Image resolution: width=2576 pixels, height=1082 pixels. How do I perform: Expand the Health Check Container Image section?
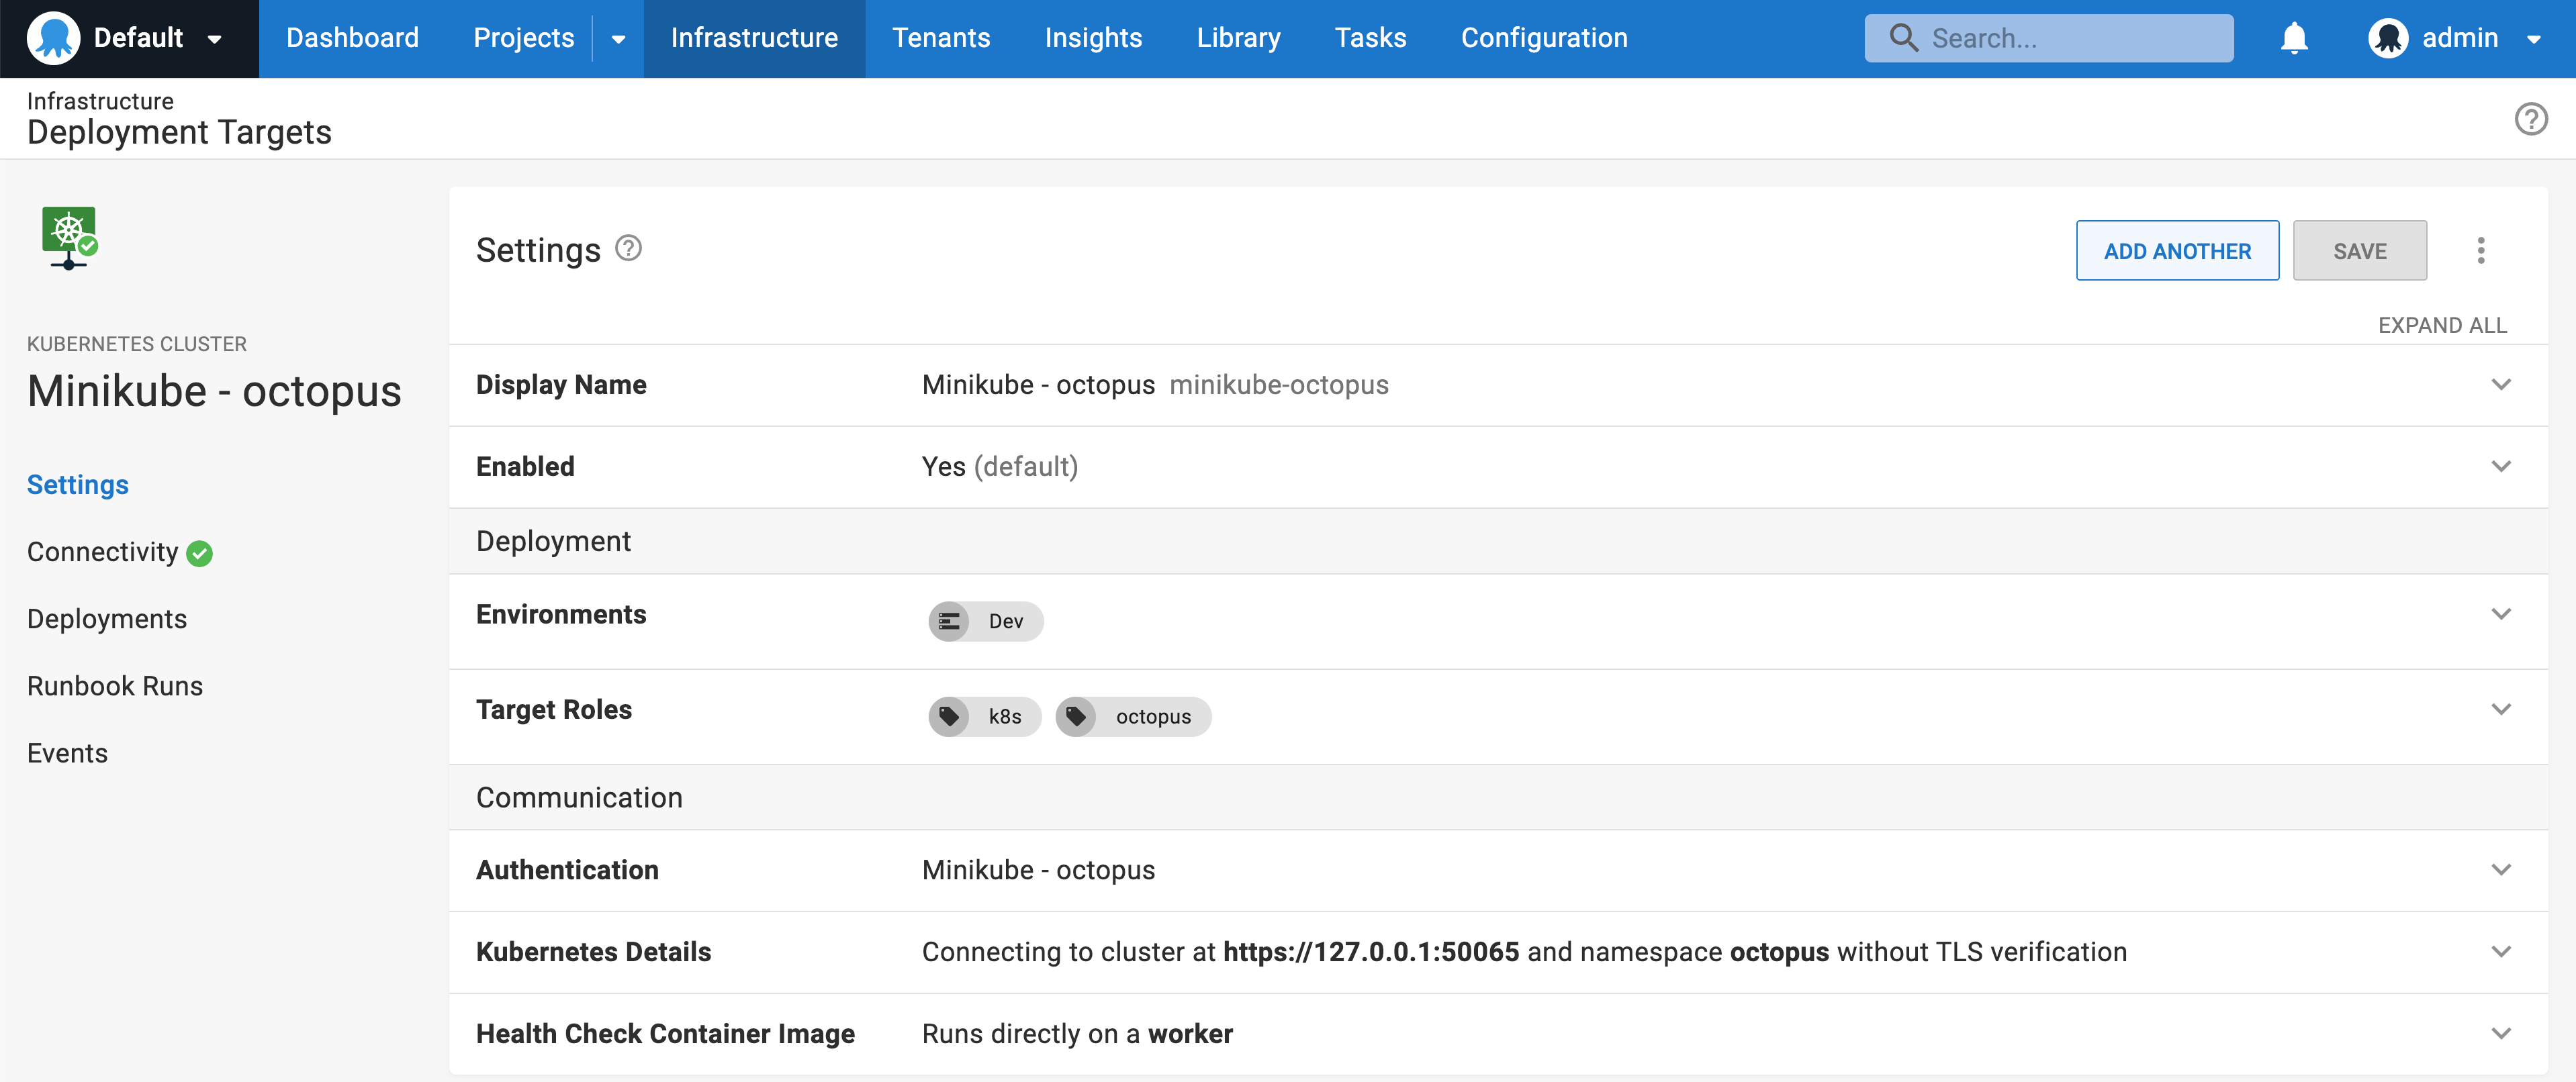click(x=2501, y=1034)
